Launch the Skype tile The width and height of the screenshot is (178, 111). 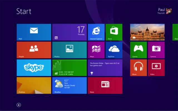pos(34,68)
